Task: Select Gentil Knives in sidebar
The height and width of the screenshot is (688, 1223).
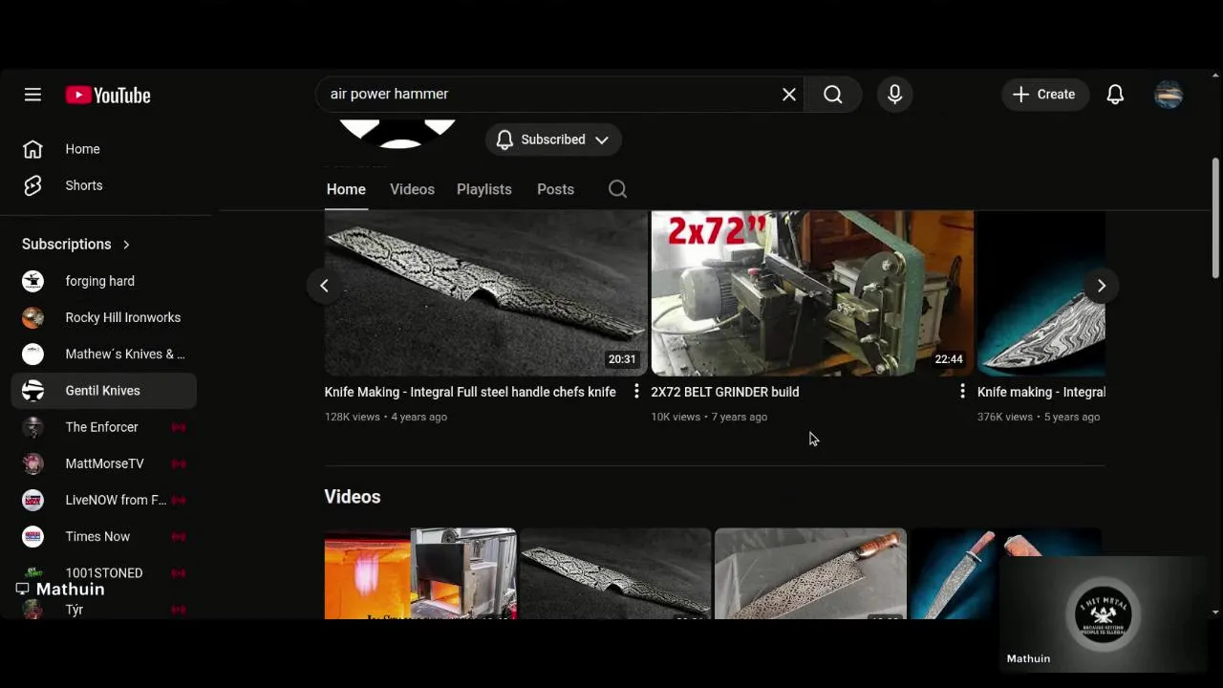Action: click(x=103, y=390)
